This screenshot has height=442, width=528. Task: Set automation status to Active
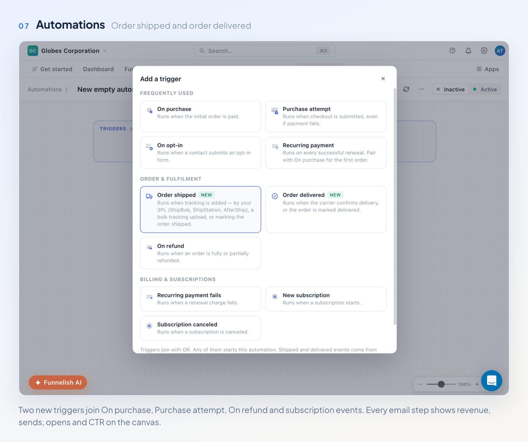coord(485,89)
